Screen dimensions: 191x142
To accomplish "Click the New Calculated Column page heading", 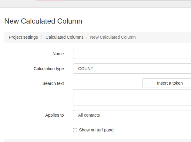I will pyautogui.click(x=43, y=21).
